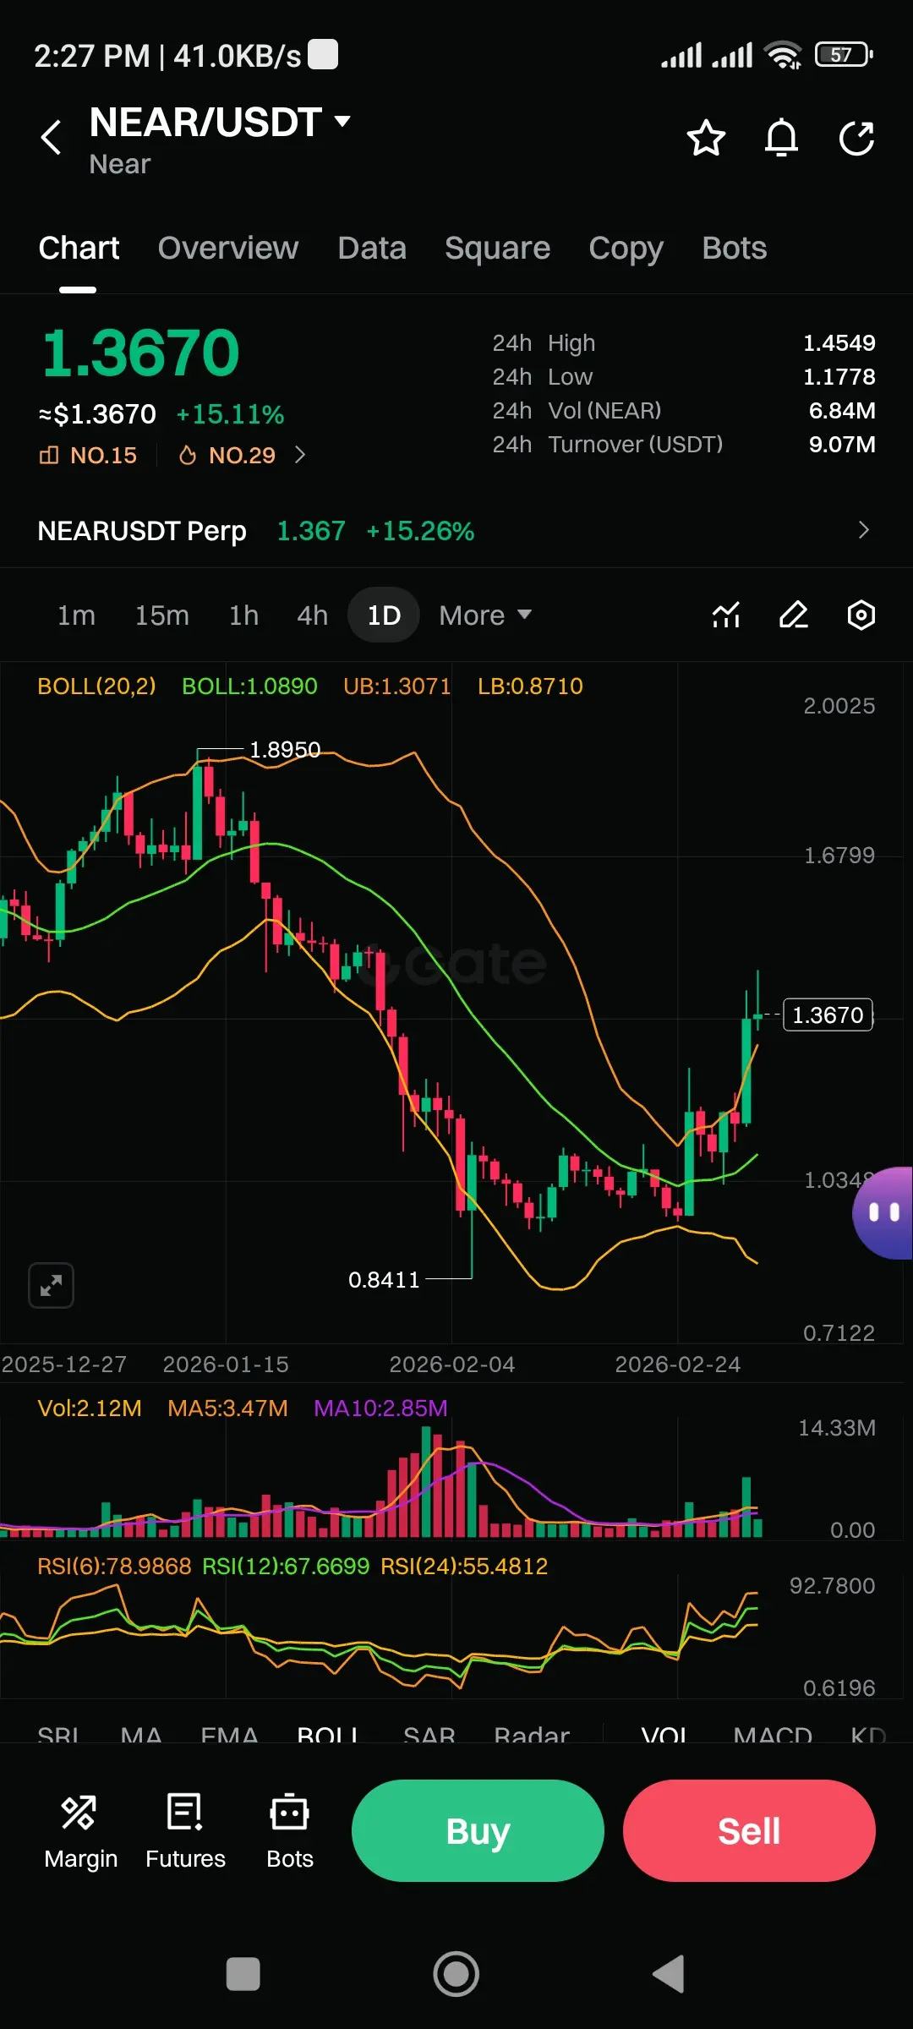Tap 24h High value 1.4549

click(839, 343)
